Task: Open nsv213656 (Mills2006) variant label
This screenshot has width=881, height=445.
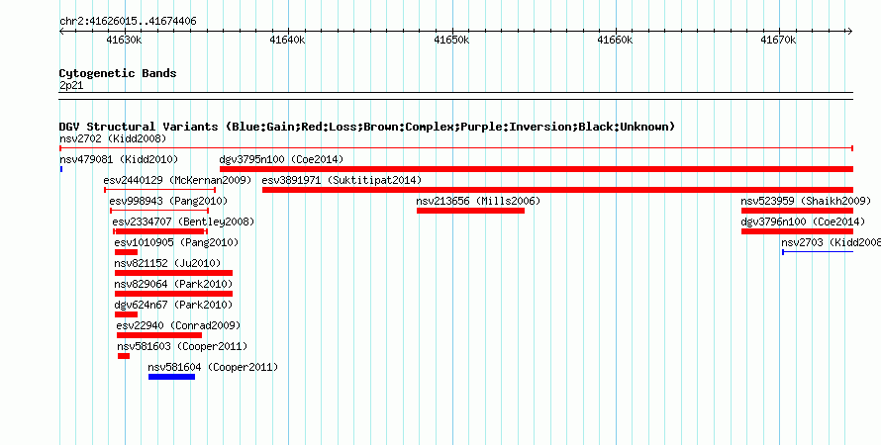Action: (478, 201)
